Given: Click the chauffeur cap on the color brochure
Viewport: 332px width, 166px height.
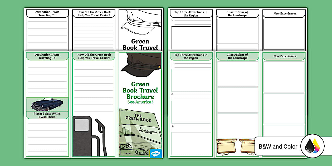Looking at the screenshot, I should [x=140, y=65].
